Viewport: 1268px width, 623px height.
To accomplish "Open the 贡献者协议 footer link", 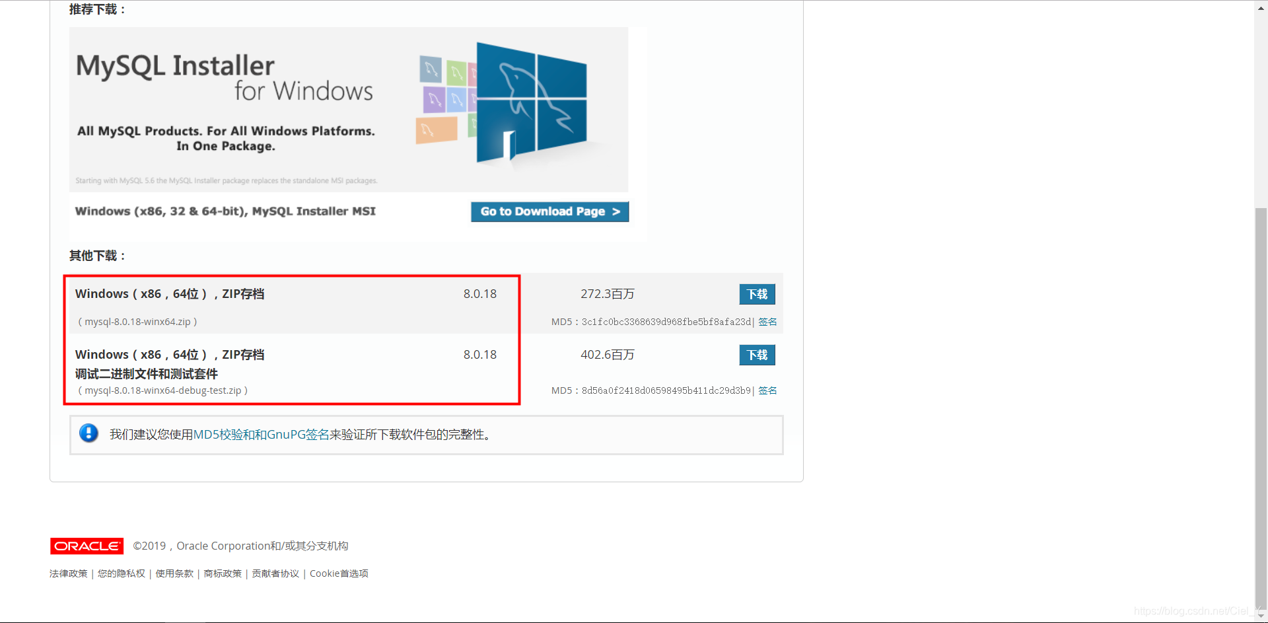I will [275, 573].
